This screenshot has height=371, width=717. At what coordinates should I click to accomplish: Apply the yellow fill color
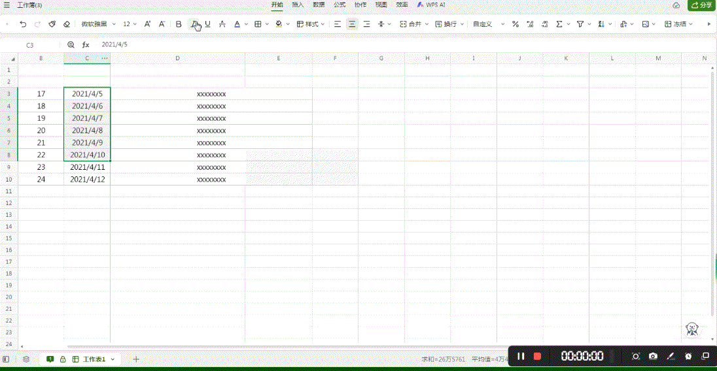(x=279, y=24)
